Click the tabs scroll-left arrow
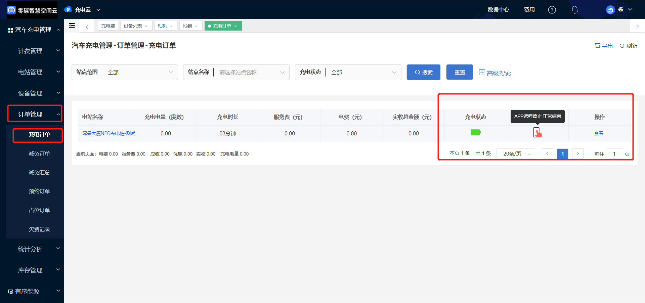 (87, 27)
